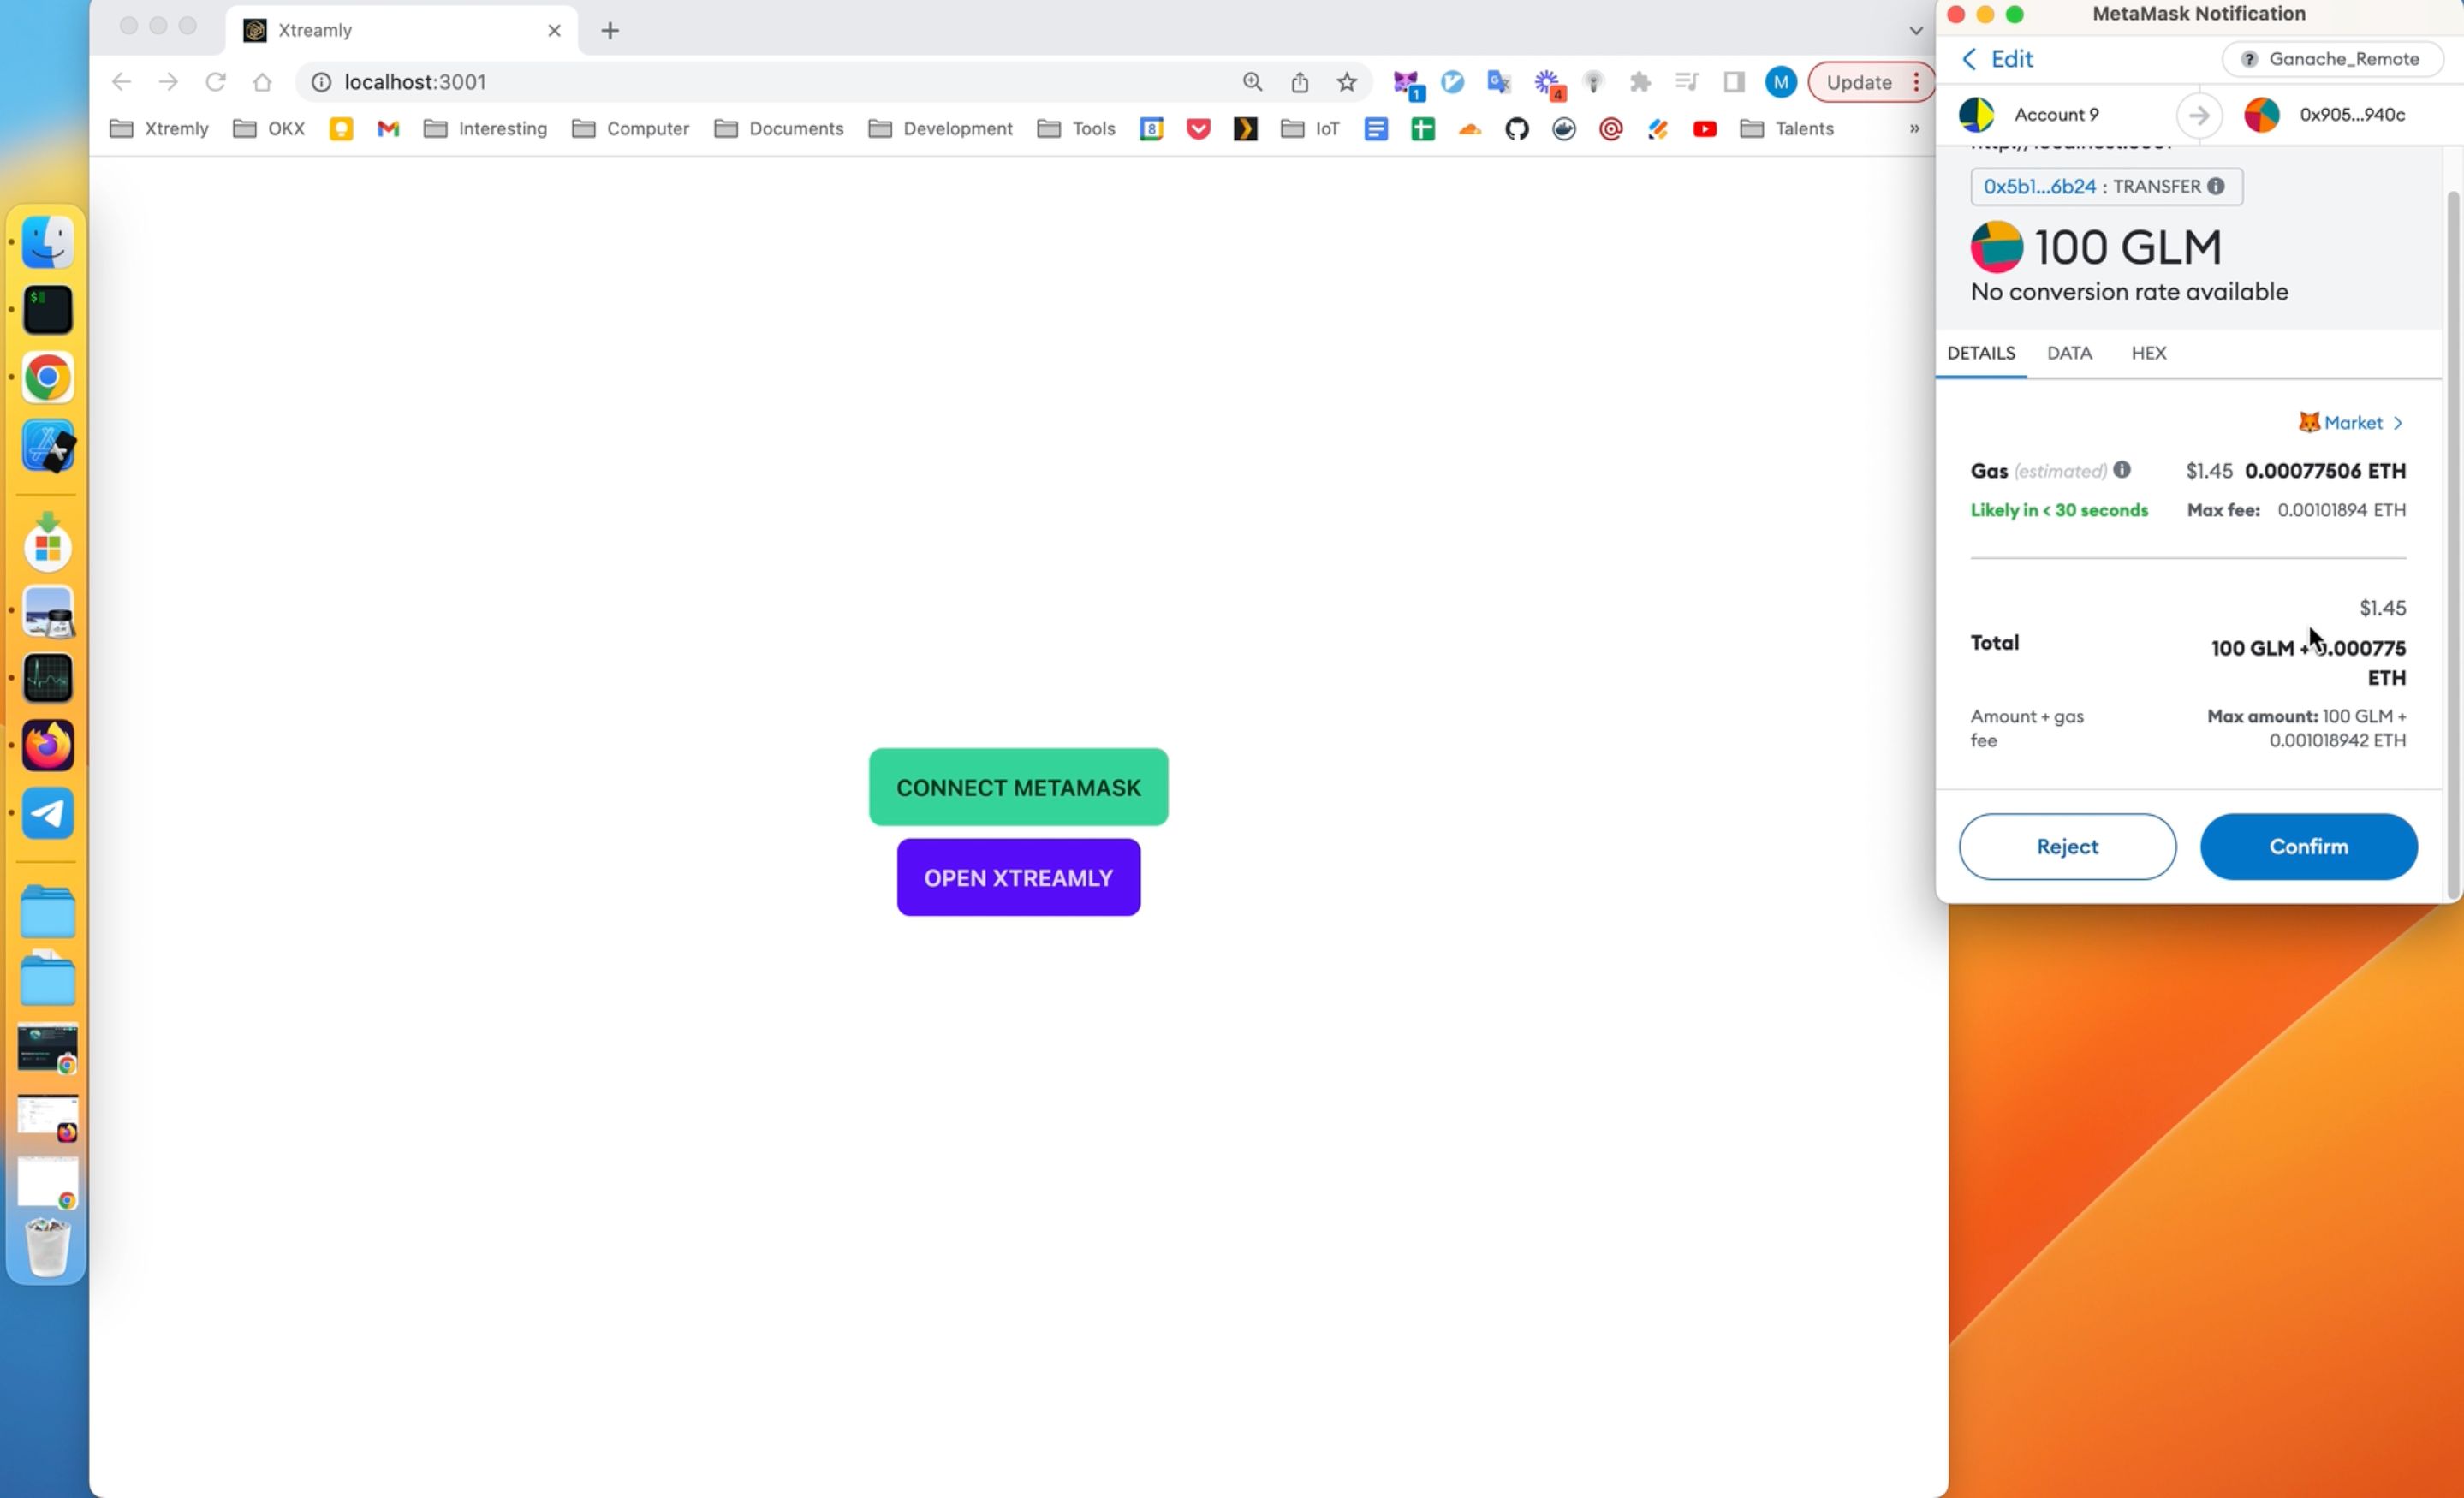Open the YouTube bookmark
Screen dimensions: 2464x1498
click(x=1704, y=129)
